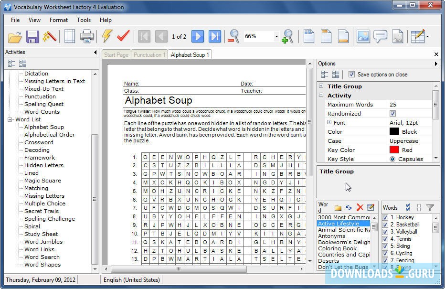Image resolution: width=445 pixels, height=289 pixels.
Task: Toggle the Randomized checkbox
Action: [x=393, y=114]
